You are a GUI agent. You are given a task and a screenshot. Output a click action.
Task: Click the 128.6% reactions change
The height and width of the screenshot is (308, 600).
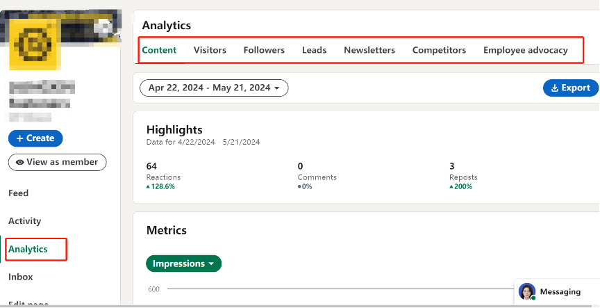point(160,186)
